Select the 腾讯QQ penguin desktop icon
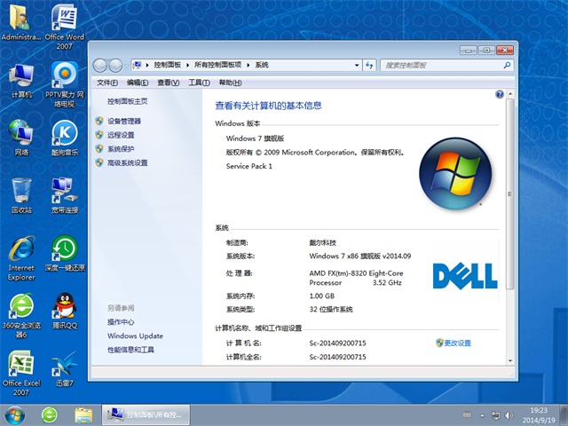 (64, 310)
